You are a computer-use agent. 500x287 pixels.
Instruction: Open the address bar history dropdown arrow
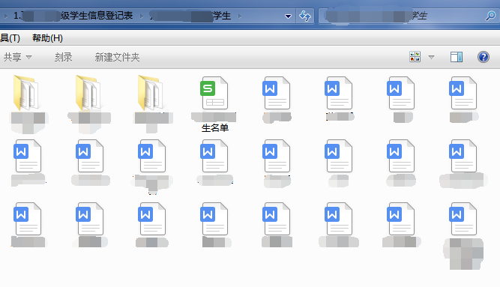[x=288, y=16]
